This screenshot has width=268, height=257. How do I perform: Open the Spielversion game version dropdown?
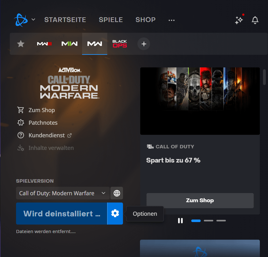coord(63,193)
